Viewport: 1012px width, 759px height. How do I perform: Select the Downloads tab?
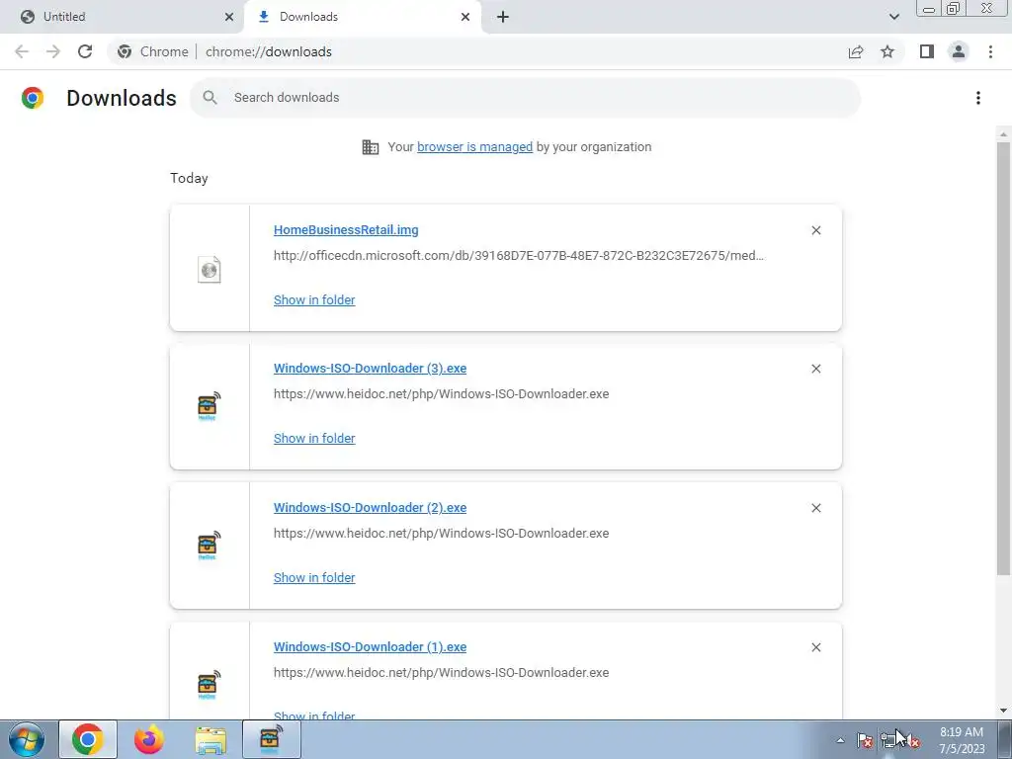click(362, 17)
